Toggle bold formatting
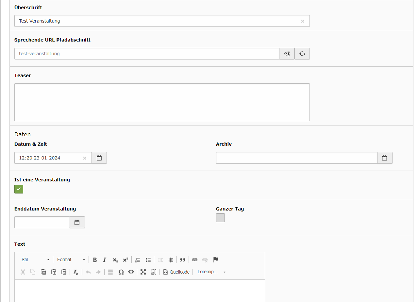Image resolution: width=419 pixels, height=302 pixels. 95,260
